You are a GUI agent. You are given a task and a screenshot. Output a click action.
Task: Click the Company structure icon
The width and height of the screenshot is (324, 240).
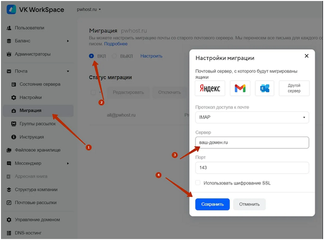(x=9, y=190)
